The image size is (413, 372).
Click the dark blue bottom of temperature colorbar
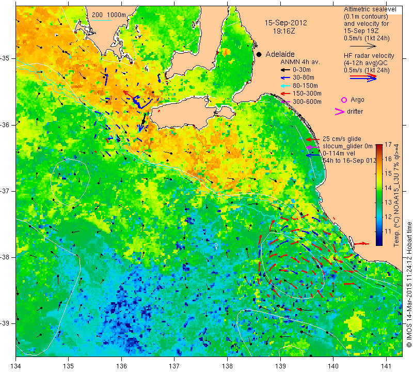[379, 243]
